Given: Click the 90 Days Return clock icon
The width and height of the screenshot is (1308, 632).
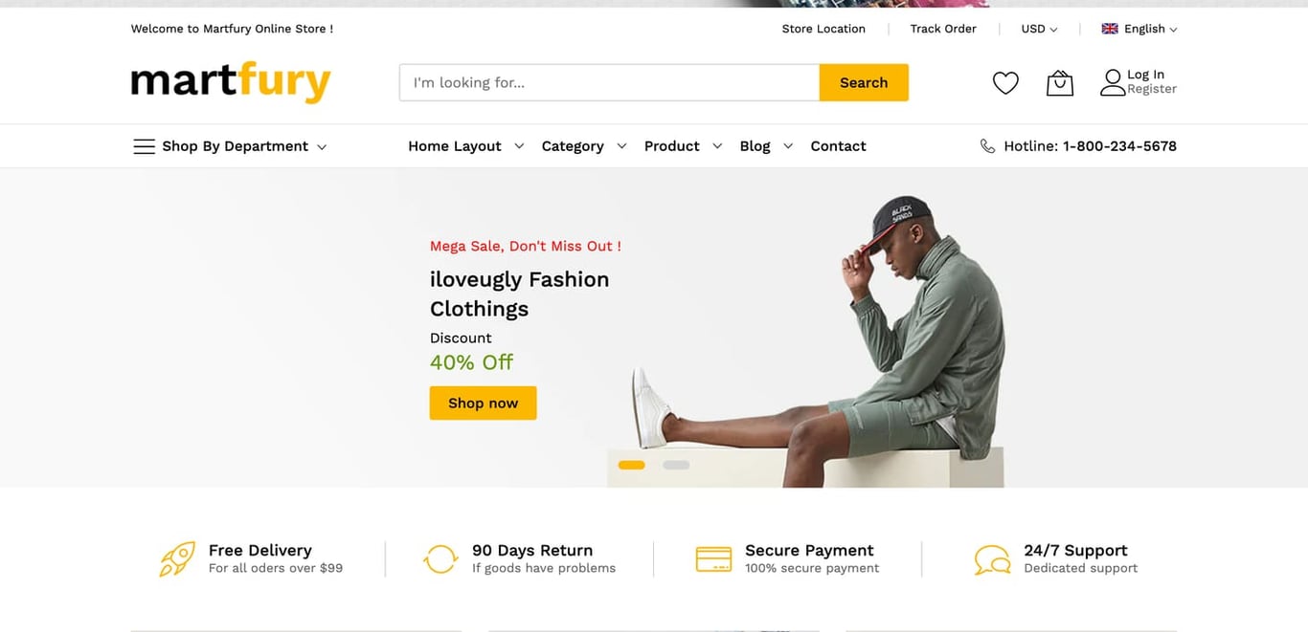Looking at the screenshot, I should point(440,557).
